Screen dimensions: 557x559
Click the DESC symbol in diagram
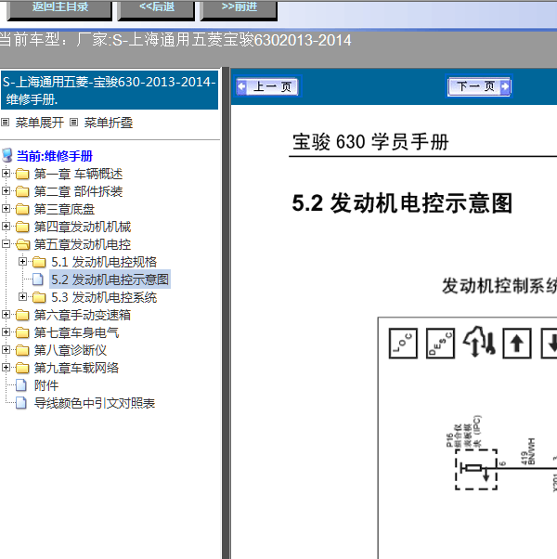coord(440,344)
